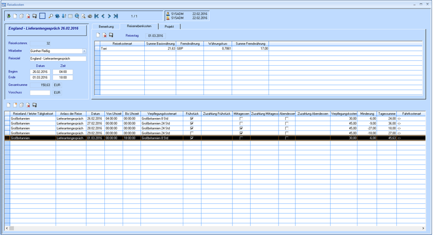This screenshot has width=433, height=235.
Task: Click the sort arrow icon in toolbar
Action: (x=64, y=16)
